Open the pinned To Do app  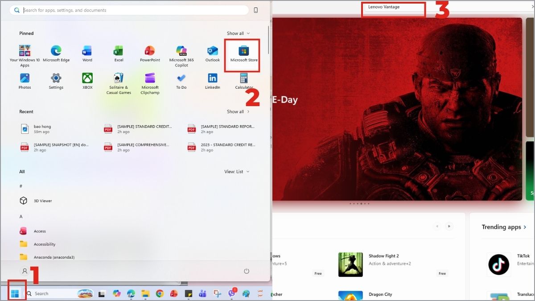[x=181, y=81]
